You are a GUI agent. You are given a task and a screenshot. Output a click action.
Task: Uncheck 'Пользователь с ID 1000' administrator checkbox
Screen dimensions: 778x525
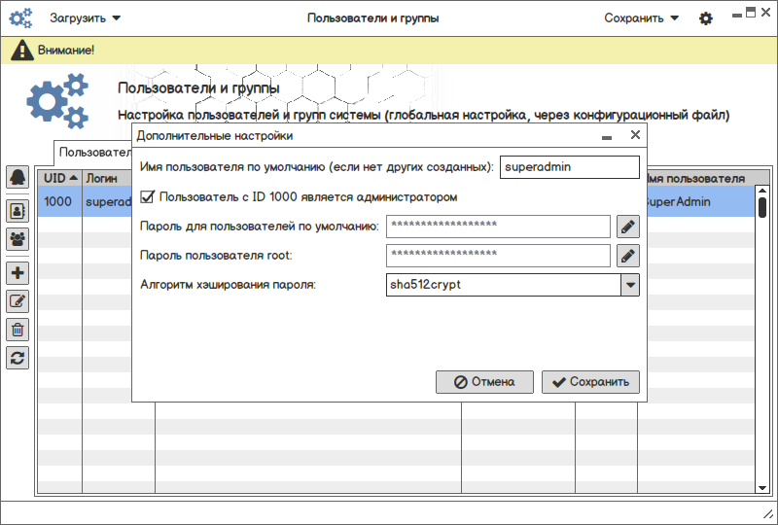149,197
